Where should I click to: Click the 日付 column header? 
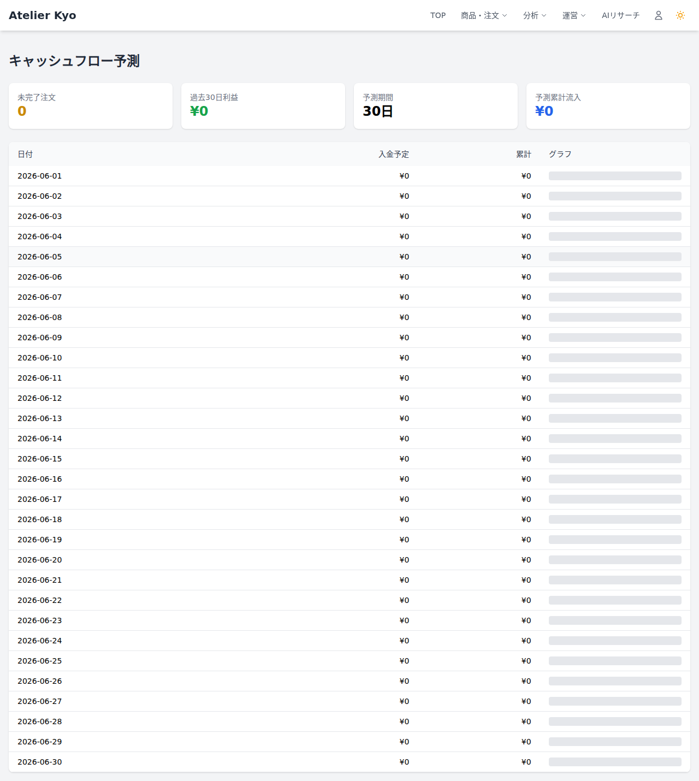(x=25, y=155)
